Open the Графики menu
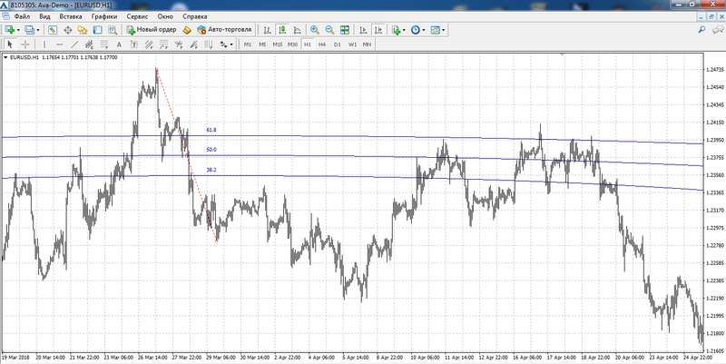 (x=104, y=16)
